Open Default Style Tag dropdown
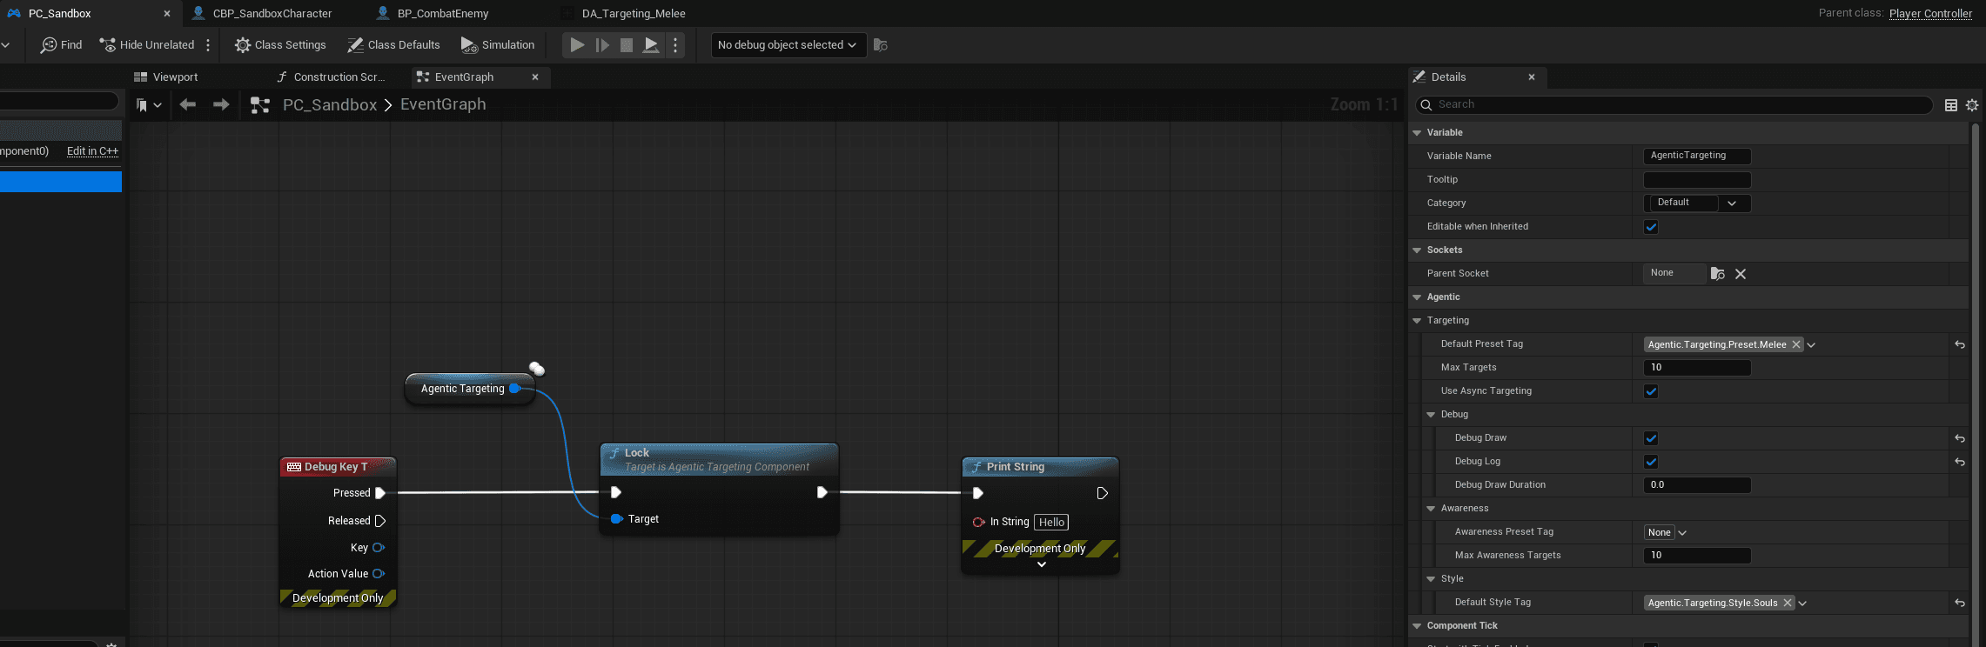The image size is (1986, 647). pyautogui.click(x=1802, y=604)
